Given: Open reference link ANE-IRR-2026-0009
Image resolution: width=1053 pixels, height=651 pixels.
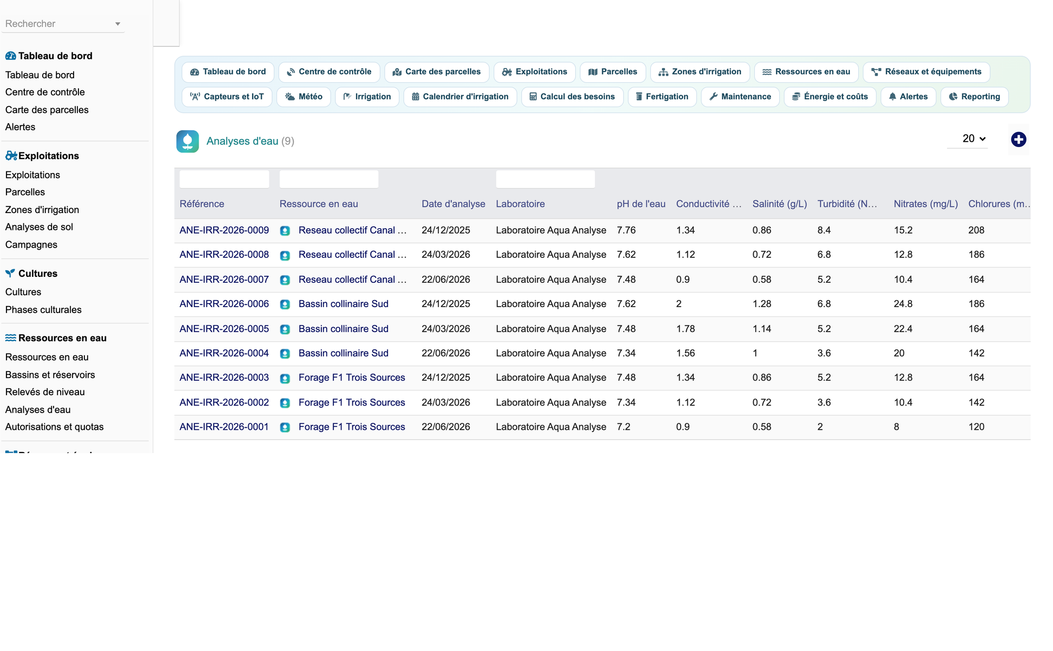Looking at the screenshot, I should point(224,230).
